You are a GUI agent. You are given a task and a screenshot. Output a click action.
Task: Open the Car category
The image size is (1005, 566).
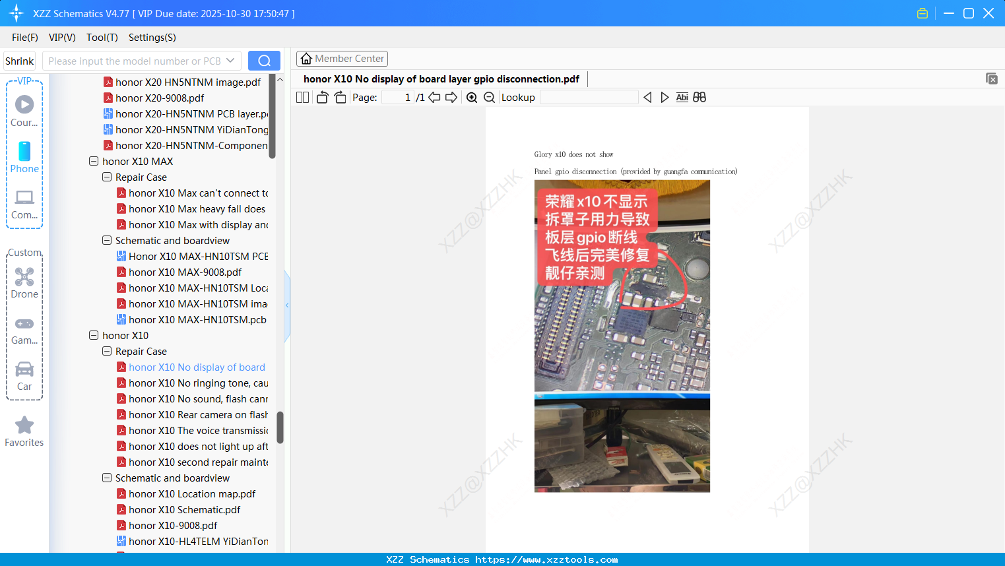tap(24, 376)
